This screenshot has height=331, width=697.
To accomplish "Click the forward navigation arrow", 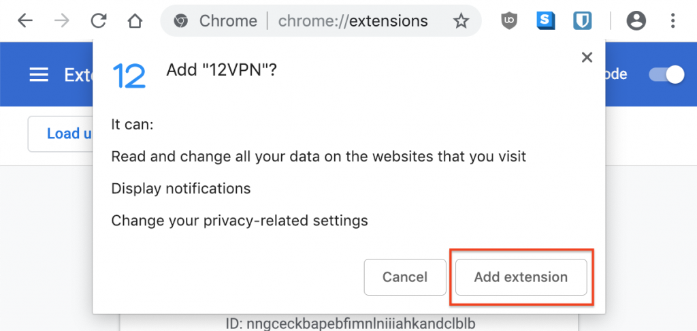I will point(62,21).
